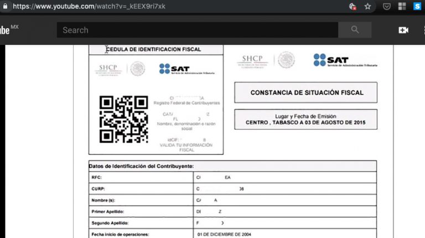Bookmark this page with star icon
425x238 pixels.
(367, 7)
